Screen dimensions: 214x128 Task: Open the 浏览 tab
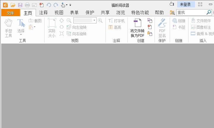(120, 13)
